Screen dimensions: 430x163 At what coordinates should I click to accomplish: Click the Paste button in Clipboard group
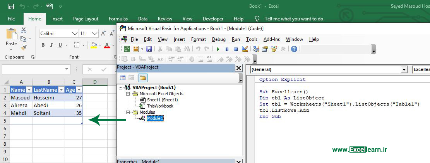[x=11, y=39]
